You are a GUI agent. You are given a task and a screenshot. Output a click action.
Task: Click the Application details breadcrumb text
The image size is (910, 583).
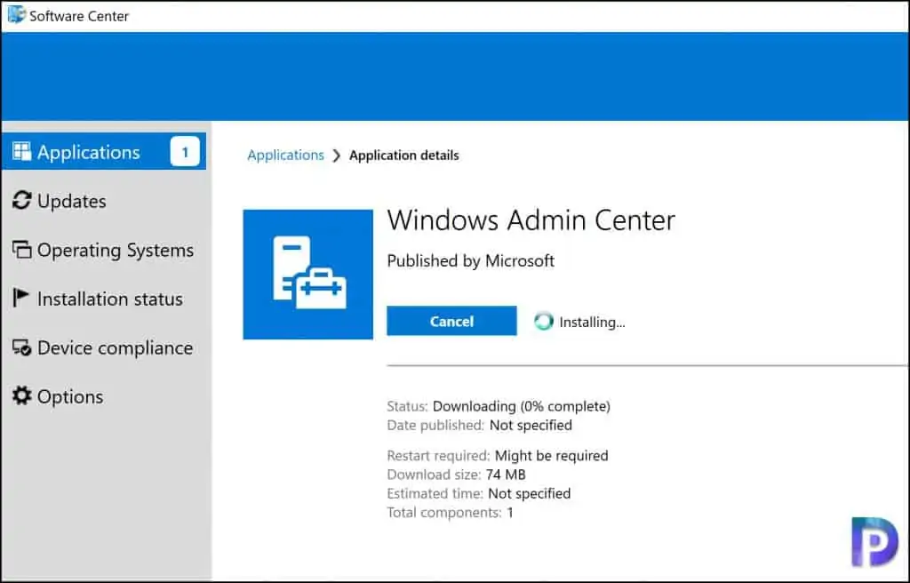point(404,155)
